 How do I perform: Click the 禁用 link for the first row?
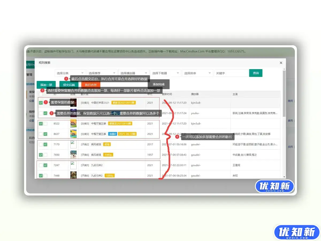[x=290, y=101]
